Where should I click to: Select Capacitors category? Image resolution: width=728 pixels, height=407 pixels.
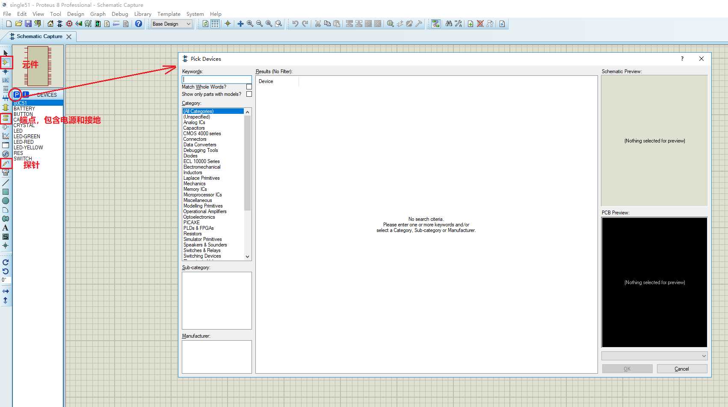[x=194, y=128]
